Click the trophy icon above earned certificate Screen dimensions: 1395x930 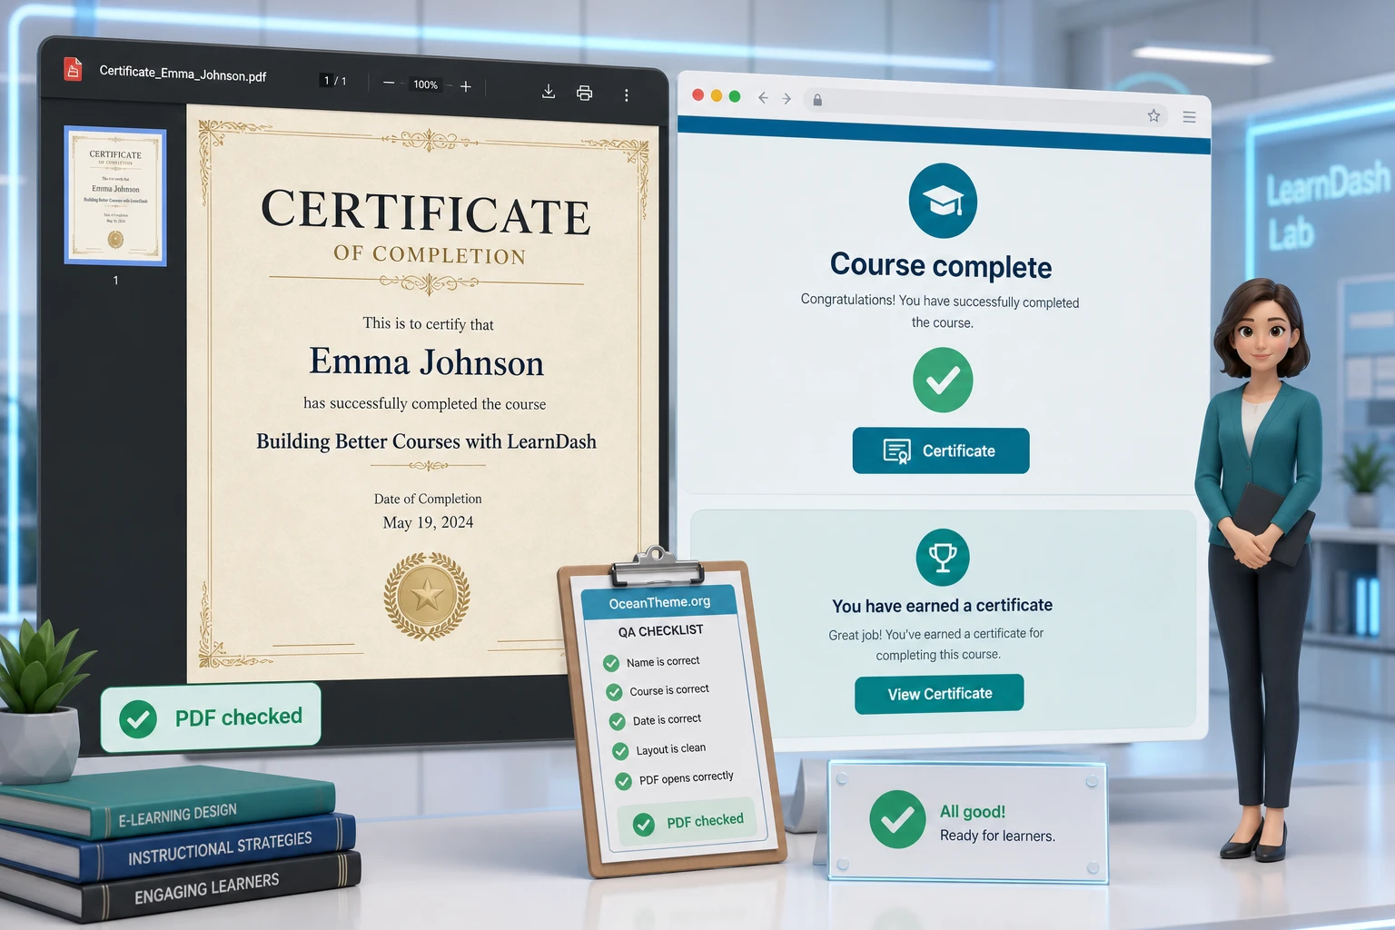tap(943, 557)
